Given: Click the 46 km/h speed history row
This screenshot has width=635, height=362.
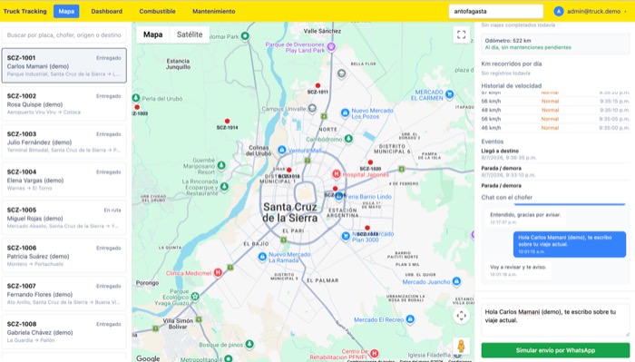Looking at the screenshot, I should [x=555, y=128].
